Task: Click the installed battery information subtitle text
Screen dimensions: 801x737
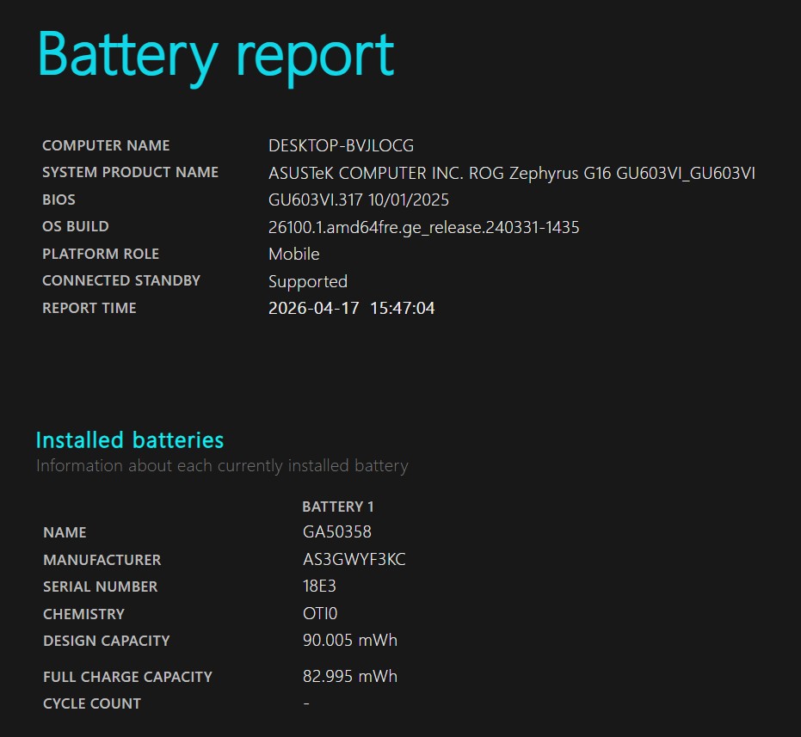Action: [221, 466]
